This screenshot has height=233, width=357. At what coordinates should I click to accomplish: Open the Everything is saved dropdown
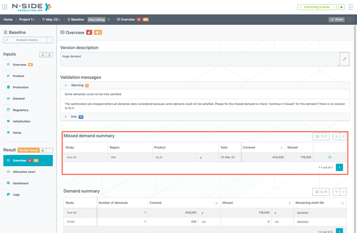317,7
